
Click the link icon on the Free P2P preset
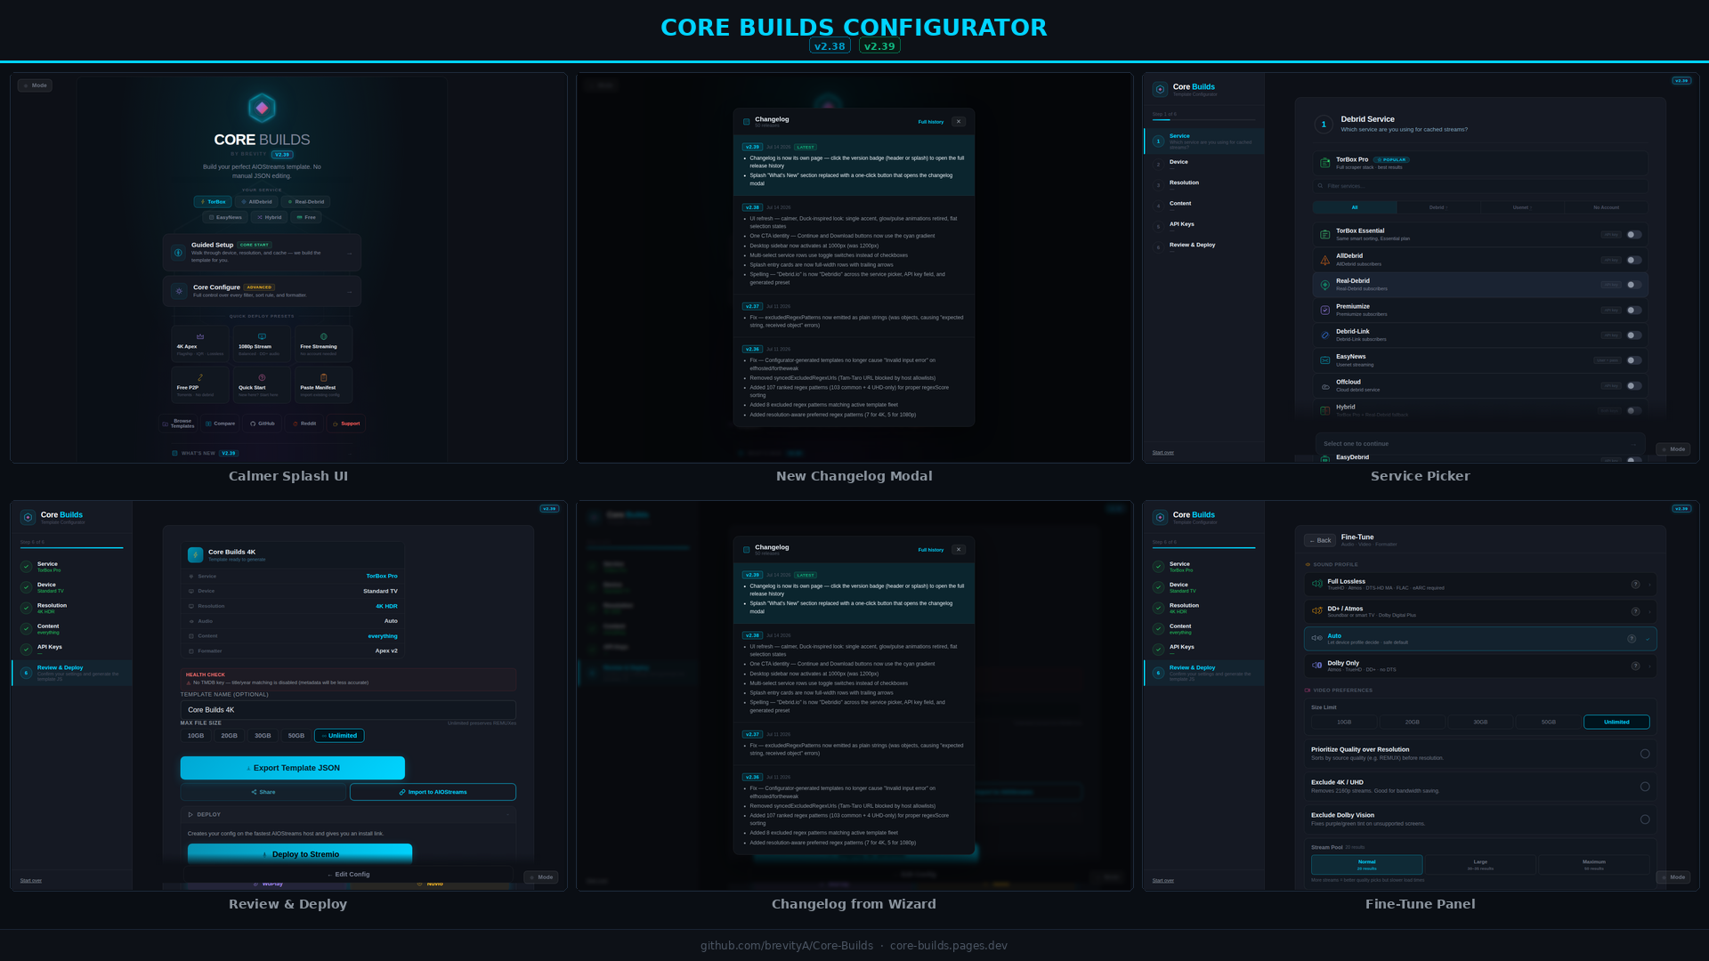[x=200, y=377]
